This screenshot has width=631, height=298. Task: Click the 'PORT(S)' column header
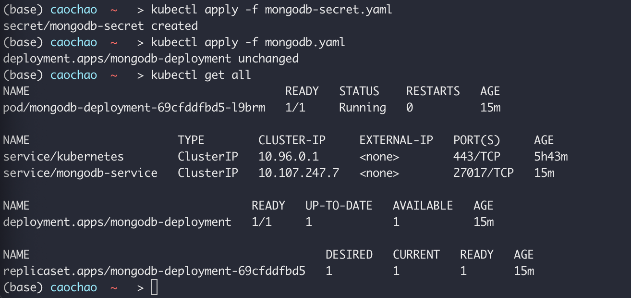coord(477,140)
